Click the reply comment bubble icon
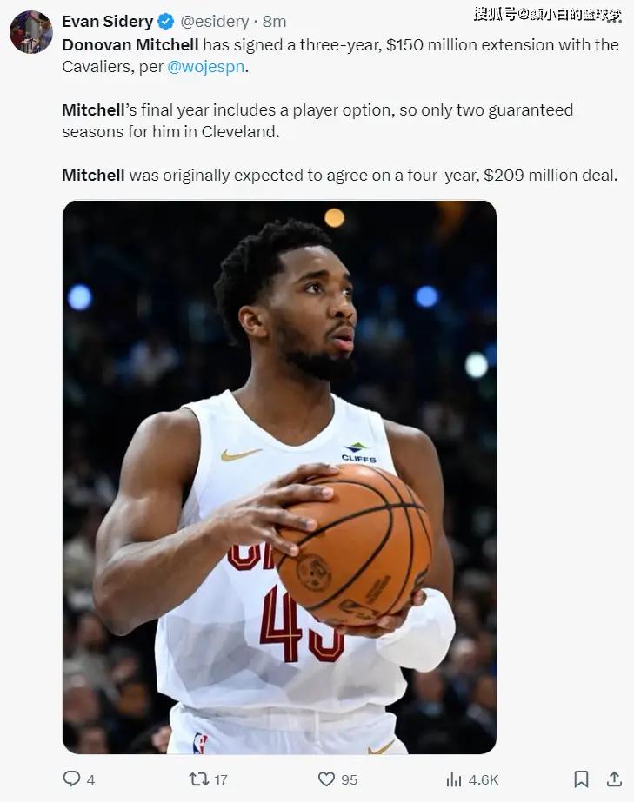Image resolution: width=634 pixels, height=802 pixels. tap(71, 779)
